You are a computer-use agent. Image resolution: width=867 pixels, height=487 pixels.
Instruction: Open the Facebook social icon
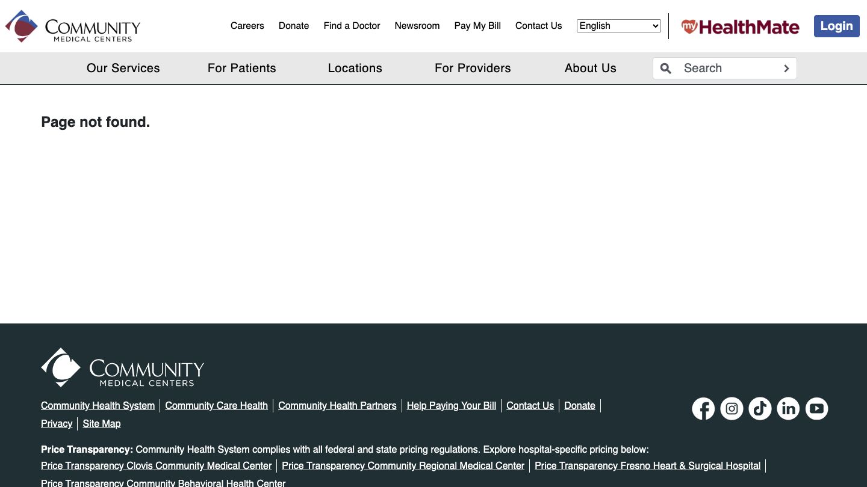pyautogui.click(x=703, y=409)
